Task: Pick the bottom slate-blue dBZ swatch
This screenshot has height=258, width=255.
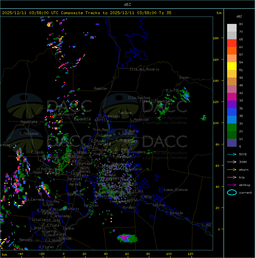Action: pos(232,143)
